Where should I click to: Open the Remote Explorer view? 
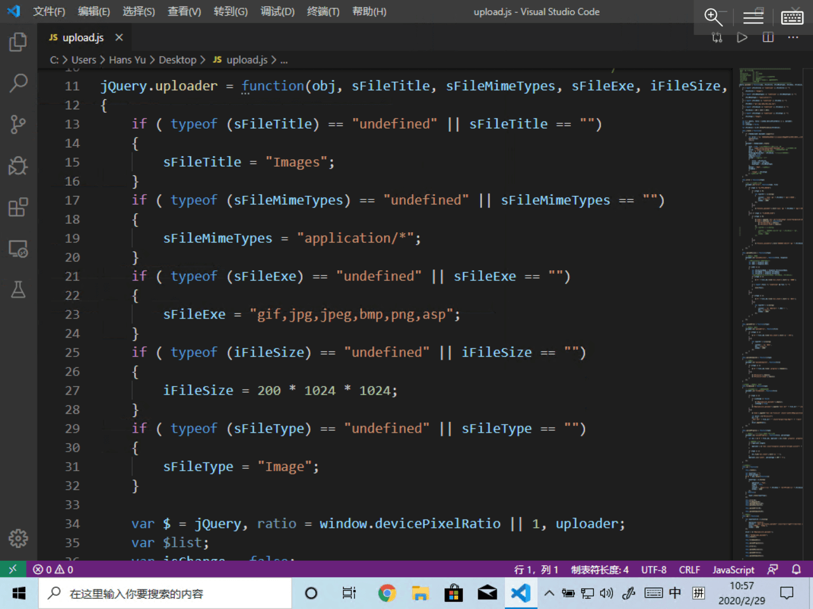click(x=18, y=249)
